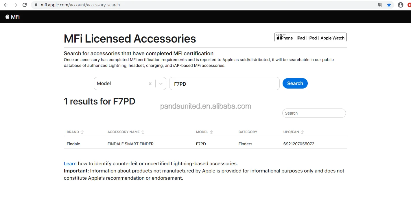Click the F7PD search text field
Screen dimensions: 411x213
click(224, 84)
